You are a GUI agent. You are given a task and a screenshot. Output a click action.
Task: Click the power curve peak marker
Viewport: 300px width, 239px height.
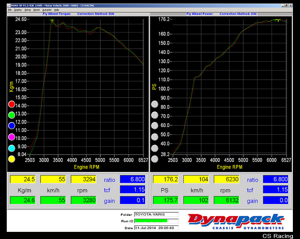[x=277, y=20]
